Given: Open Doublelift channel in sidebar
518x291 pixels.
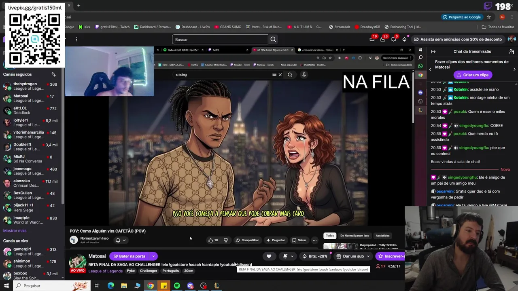Looking at the screenshot, I should [x=31, y=147].
